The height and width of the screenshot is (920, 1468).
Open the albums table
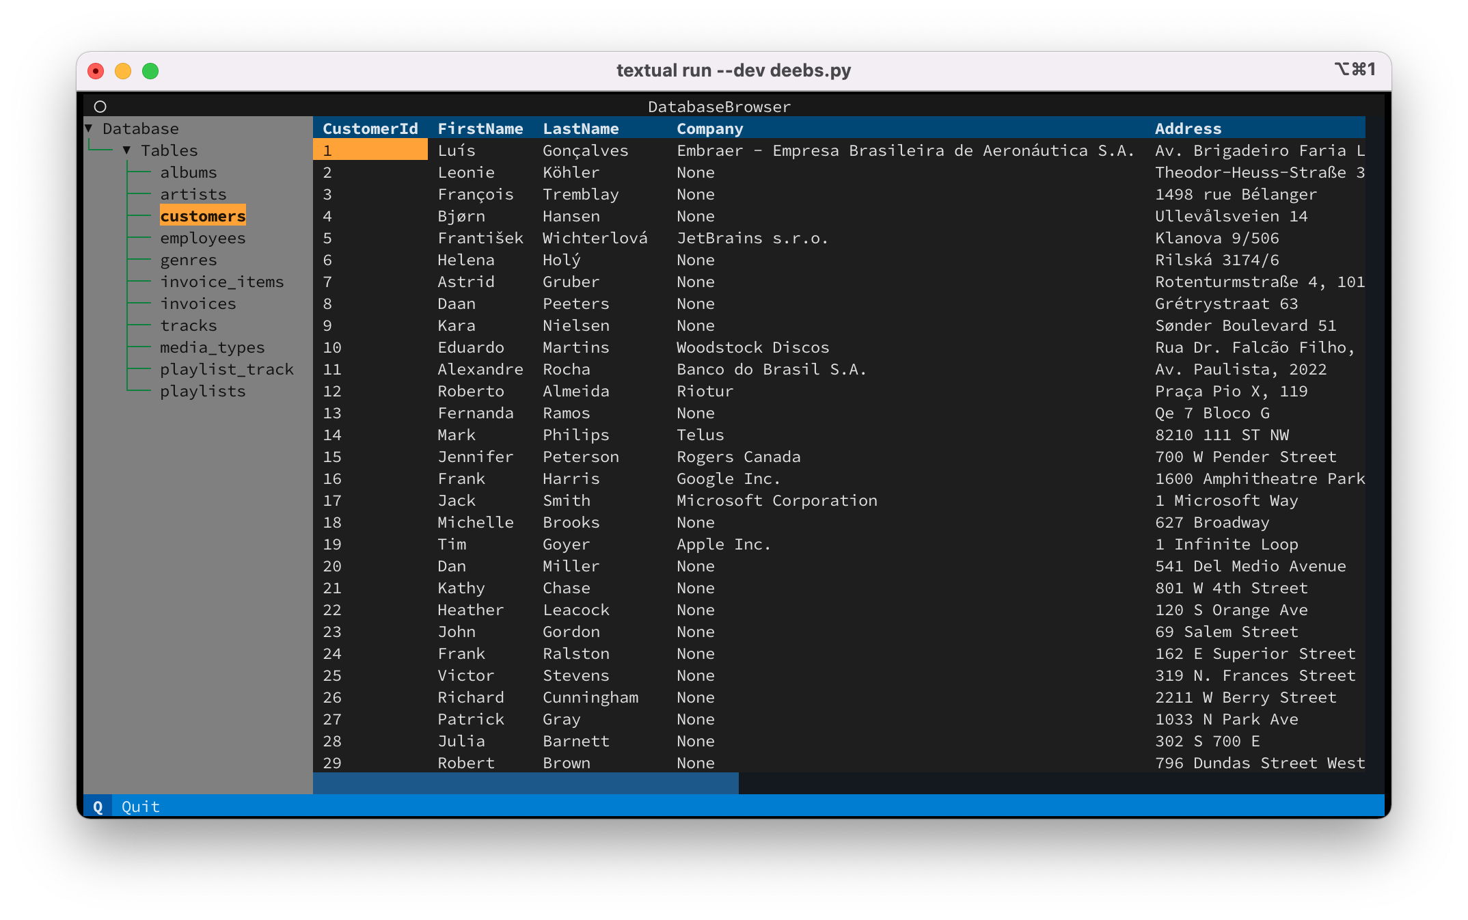pos(188,172)
